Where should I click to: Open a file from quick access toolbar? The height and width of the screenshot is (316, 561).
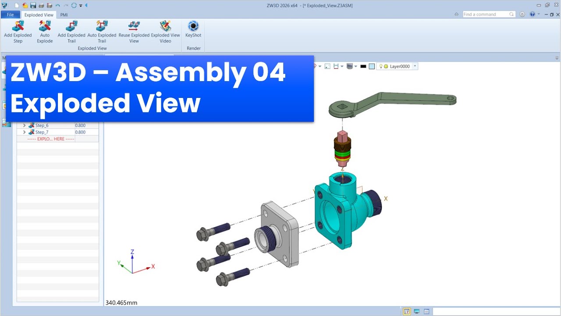point(25,5)
